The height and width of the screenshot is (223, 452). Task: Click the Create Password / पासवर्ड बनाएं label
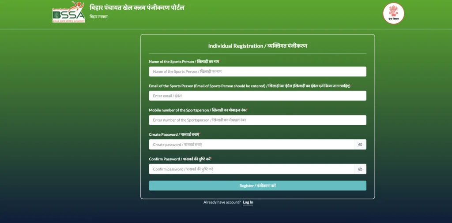tap(174, 134)
